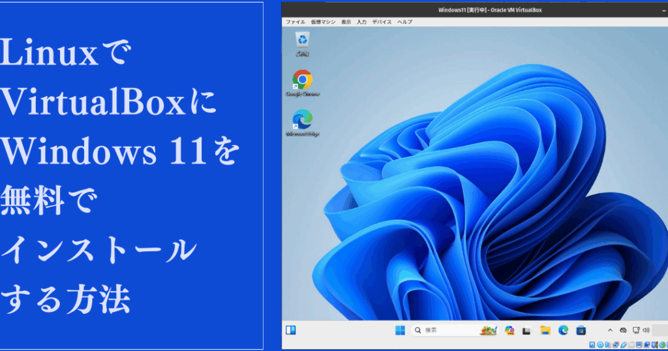
Task: Open the デバイス menu
Action: pyautogui.click(x=382, y=22)
